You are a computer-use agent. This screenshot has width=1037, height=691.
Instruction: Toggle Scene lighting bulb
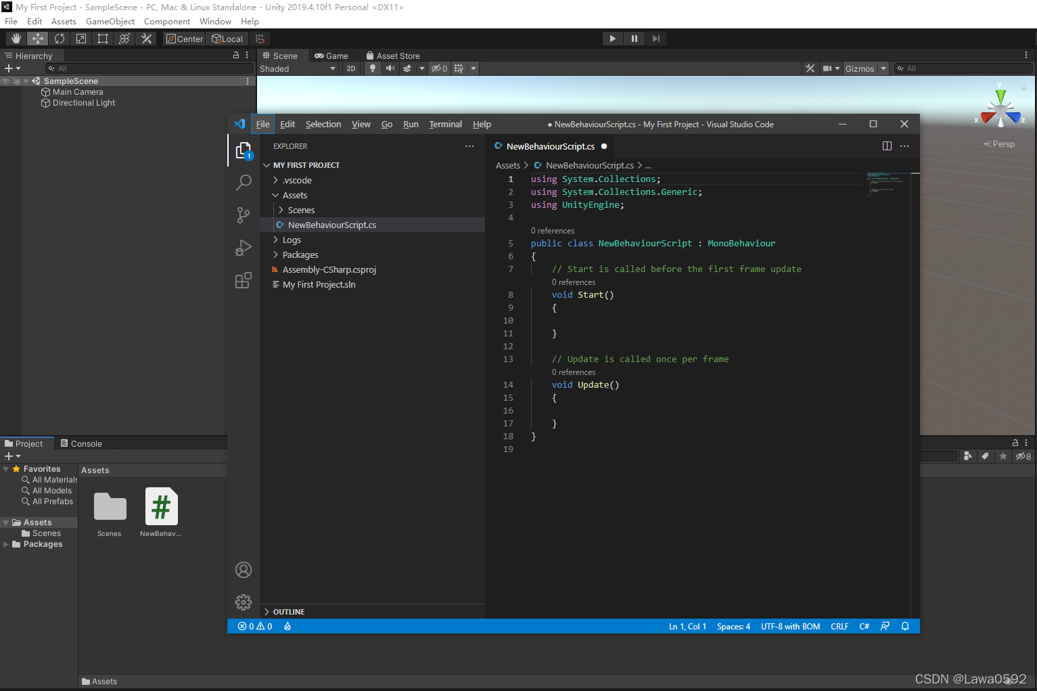(x=372, y=68)
